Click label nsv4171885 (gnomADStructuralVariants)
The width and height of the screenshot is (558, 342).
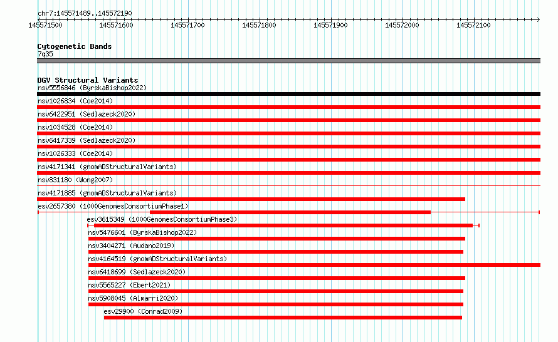pos(107,193)
